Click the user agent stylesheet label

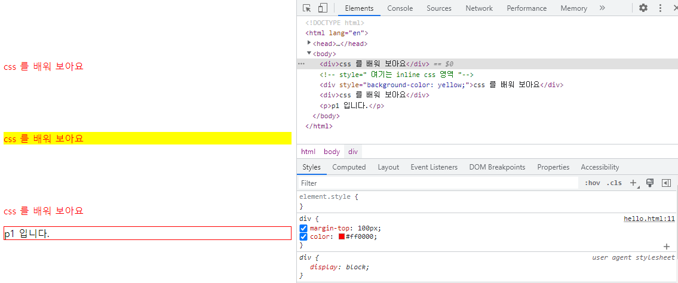pyautogui.click(x=633, y=257)
